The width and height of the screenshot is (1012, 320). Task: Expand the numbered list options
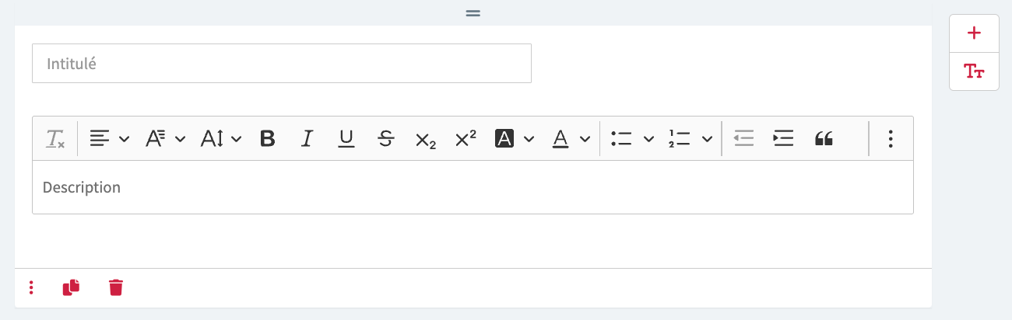coord(690,139)
